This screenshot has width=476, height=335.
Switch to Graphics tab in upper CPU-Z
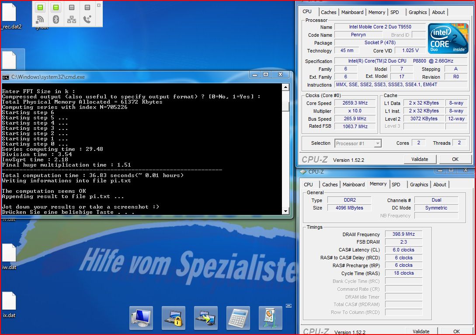point(418,12)
